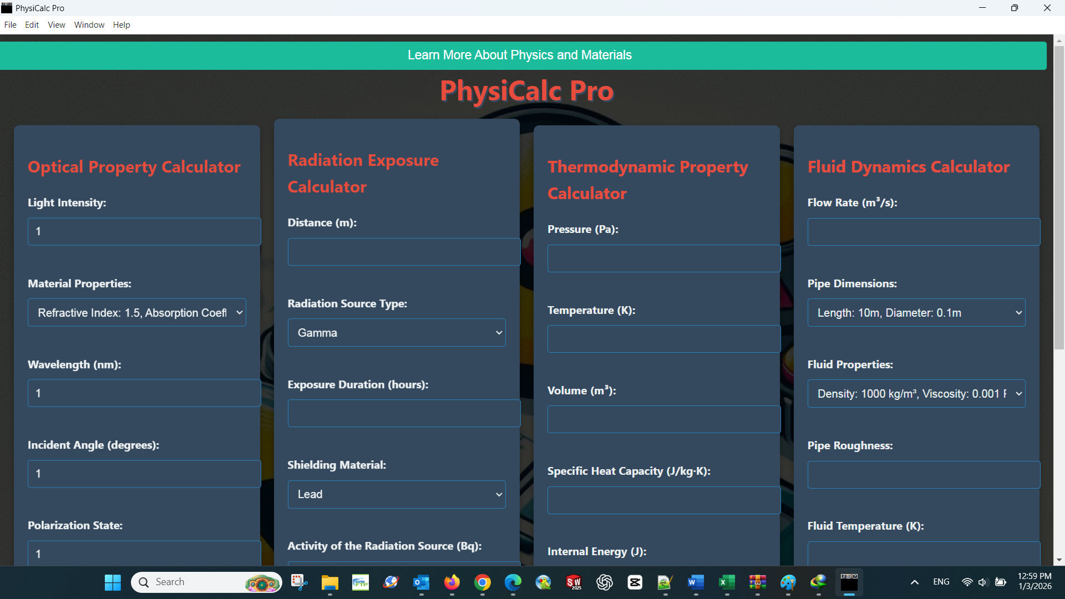1065x599 pixels.
Task: Start CapCut from the taskbar
Action: coord(635,582)
